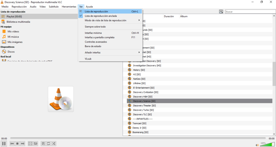Select Boomerang [SD] channel
The height and width of the screenshot is (147, 276).
(141, 132)
